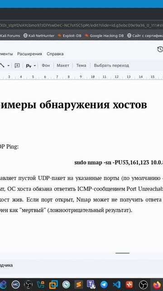Open Exploit-DB bookmark
This screenshot has width=163, height=291.
click(70, 35)
